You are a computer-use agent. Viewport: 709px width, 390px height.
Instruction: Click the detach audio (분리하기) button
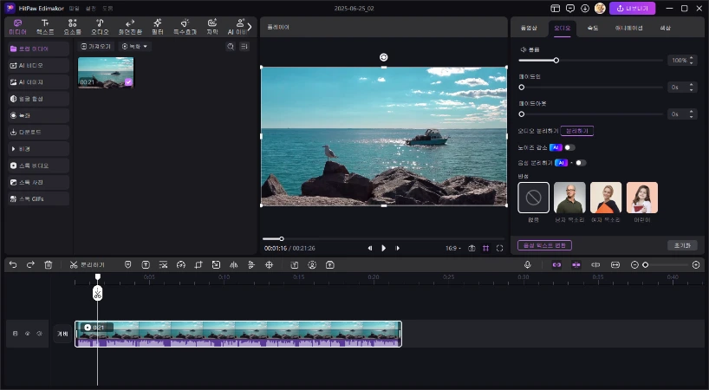point(577,131)
